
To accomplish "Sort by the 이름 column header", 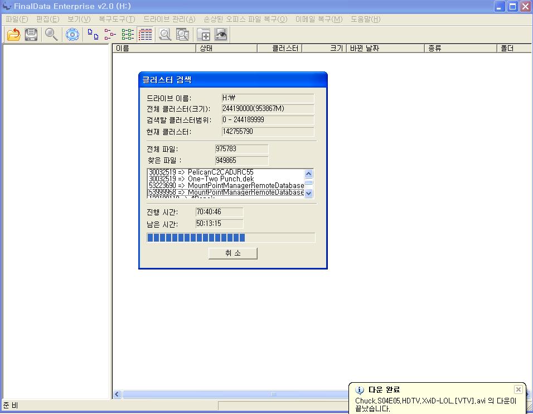I will 154,49.
